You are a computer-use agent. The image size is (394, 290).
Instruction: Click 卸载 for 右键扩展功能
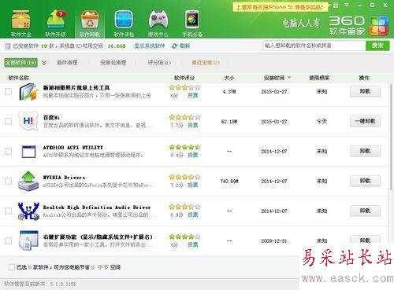(365, 240)
